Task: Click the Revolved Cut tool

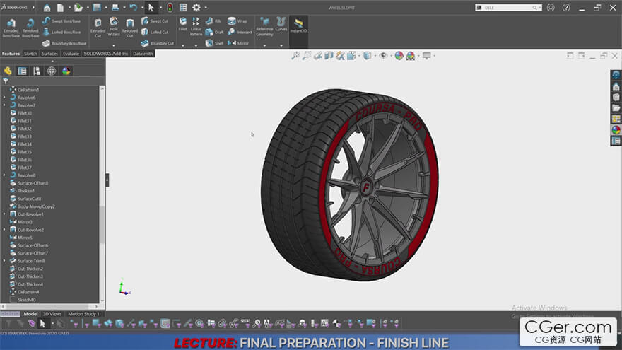Action: tap(130, 28)
